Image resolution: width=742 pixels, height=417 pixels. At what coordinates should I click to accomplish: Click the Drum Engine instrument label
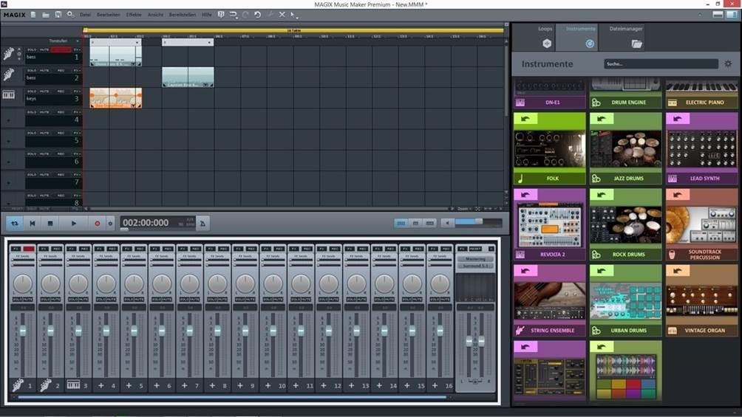[628, 102]
